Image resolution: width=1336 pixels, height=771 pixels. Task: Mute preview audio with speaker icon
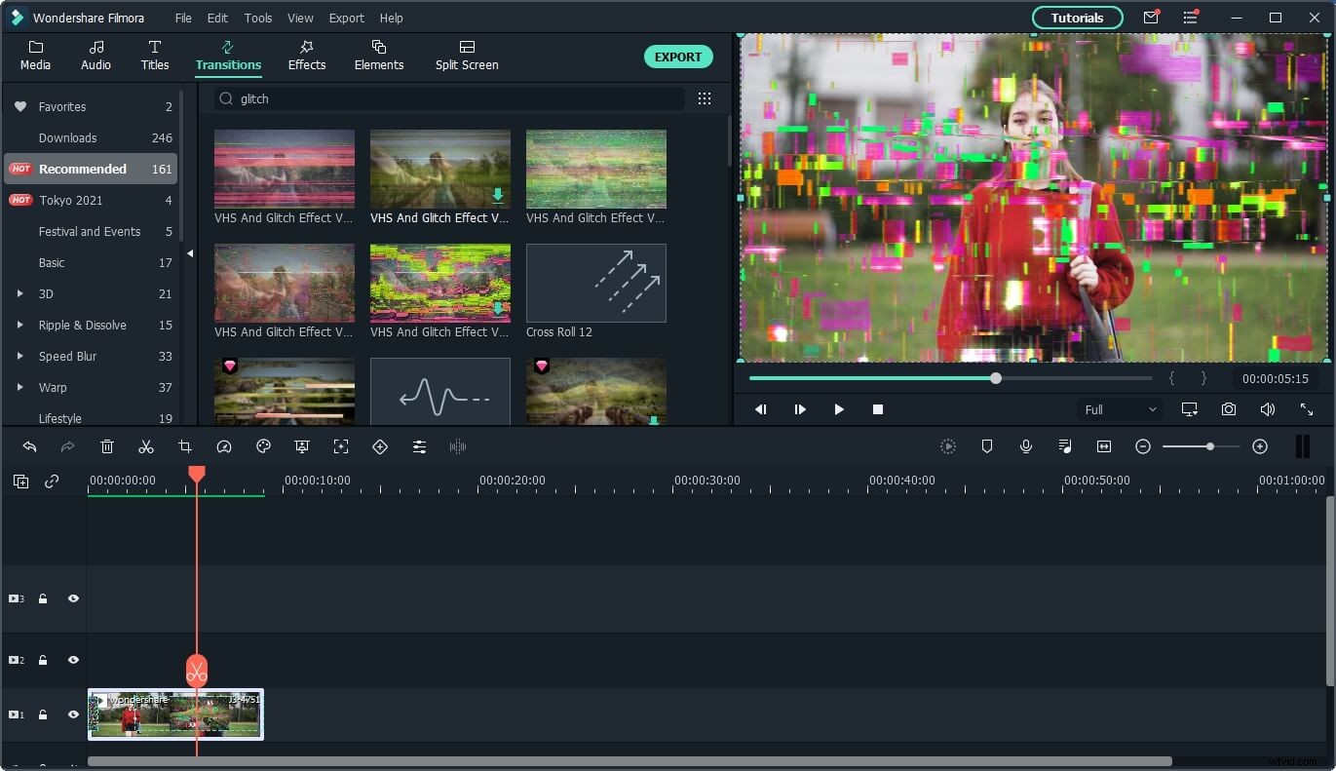click(x=1267, y=409)
